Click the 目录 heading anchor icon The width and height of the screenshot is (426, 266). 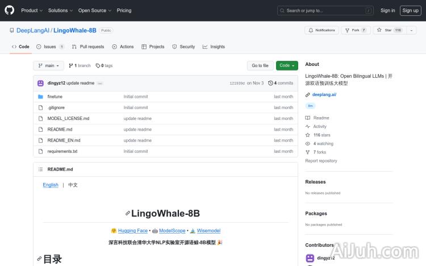pyautogui.click(x=39, y=259)
